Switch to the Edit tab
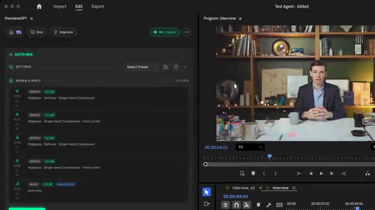 (x=79, y=7)
